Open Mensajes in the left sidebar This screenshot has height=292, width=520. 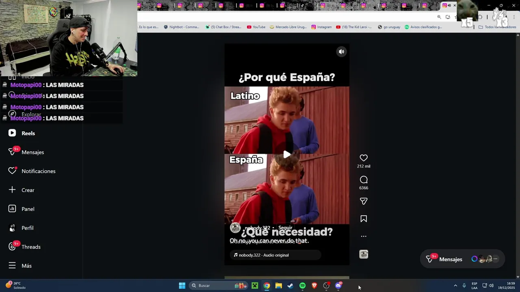(x=27, y=152)
